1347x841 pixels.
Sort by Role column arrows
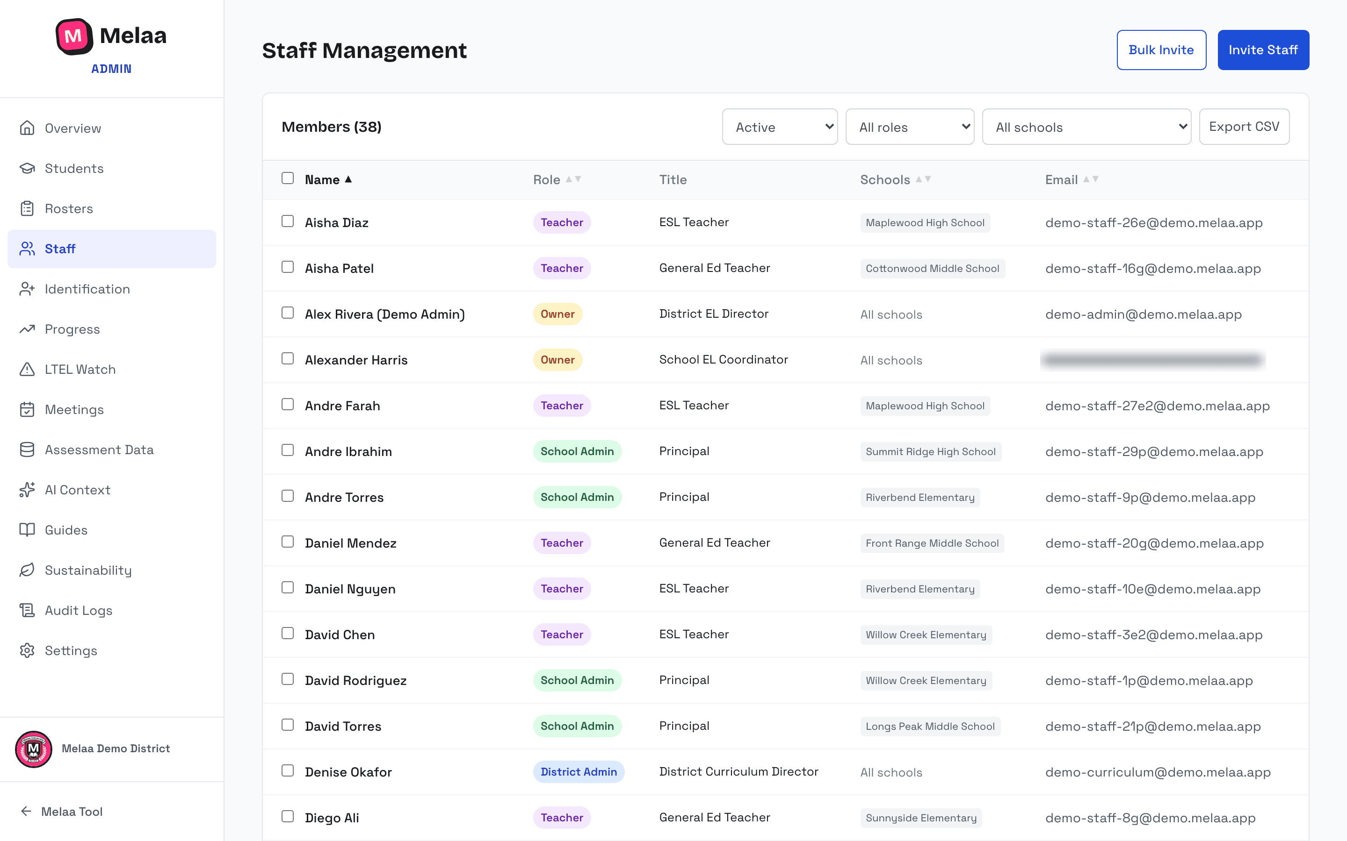point(573,179)
